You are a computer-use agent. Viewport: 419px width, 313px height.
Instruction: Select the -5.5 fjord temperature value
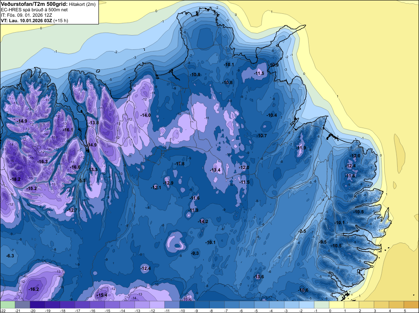click(x=82, y=180)
